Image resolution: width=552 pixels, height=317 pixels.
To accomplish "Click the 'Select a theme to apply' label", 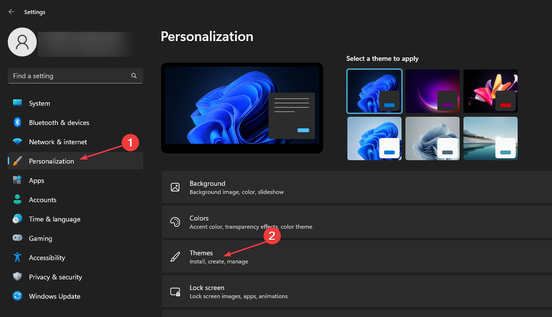I will [x=382, y=59].
